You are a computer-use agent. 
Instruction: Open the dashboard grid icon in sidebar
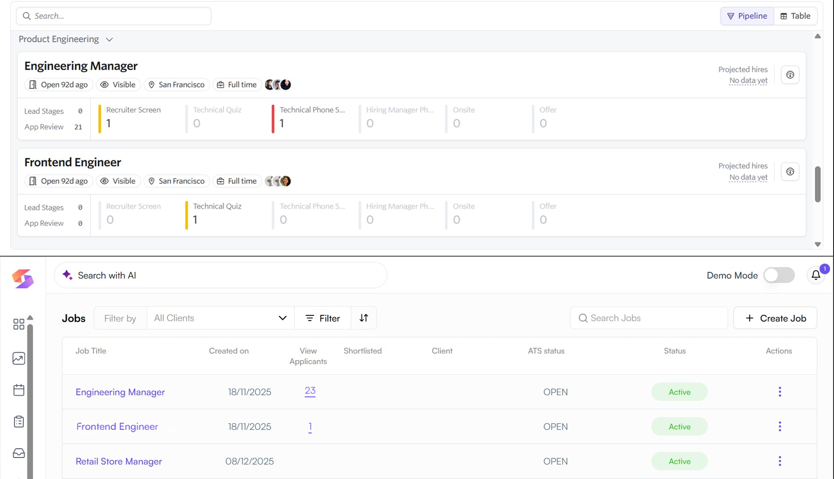tap(19, 324)
